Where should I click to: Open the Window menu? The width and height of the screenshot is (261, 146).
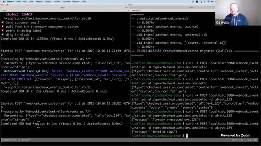point(76,2)
